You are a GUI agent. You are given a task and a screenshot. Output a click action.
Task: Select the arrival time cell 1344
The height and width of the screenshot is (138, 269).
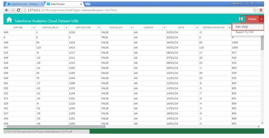coord(85,78)
